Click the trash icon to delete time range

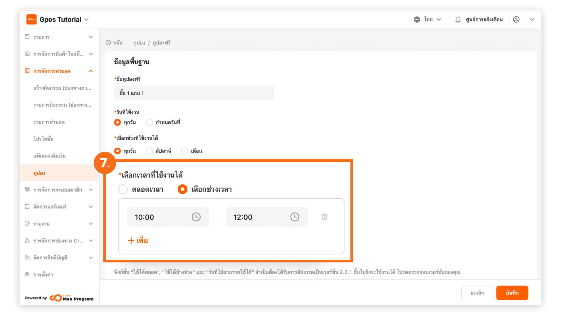coord(324,217)
